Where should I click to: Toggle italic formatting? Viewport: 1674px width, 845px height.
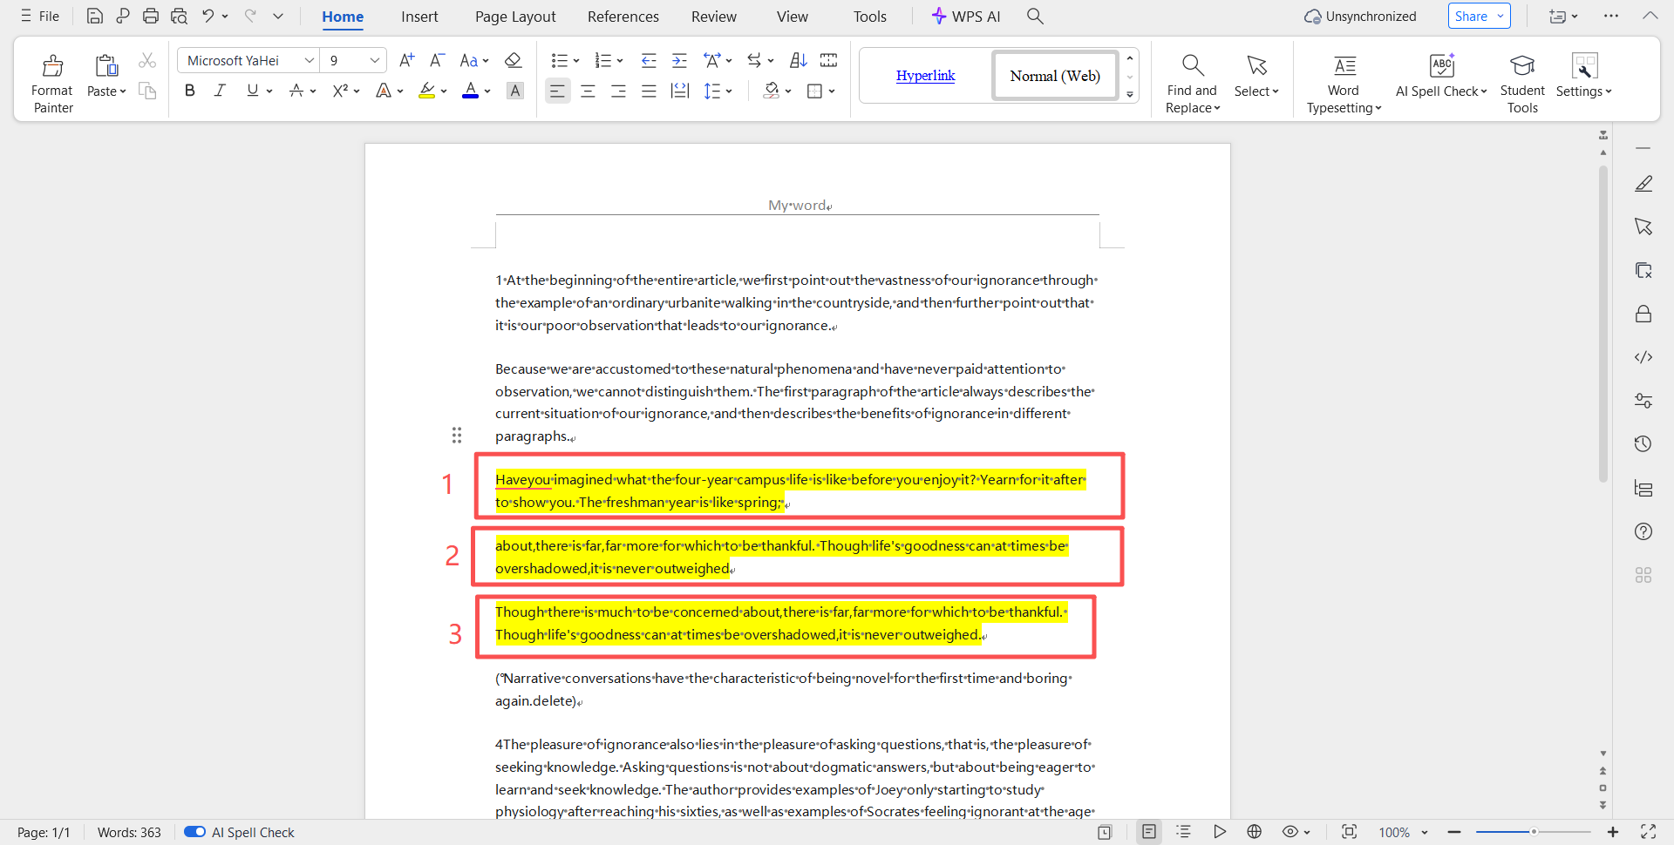(x=220, y=91)
